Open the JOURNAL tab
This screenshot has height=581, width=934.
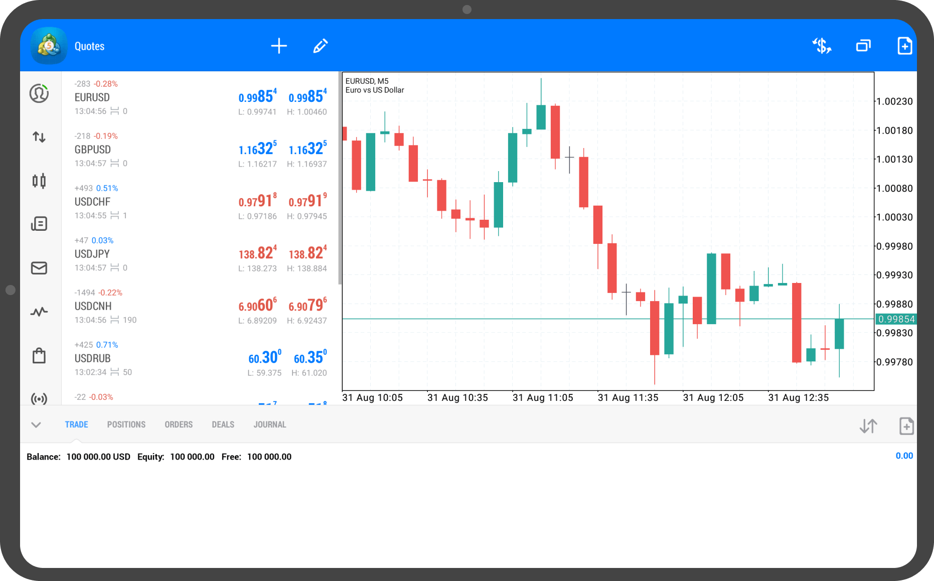point(269,424)
